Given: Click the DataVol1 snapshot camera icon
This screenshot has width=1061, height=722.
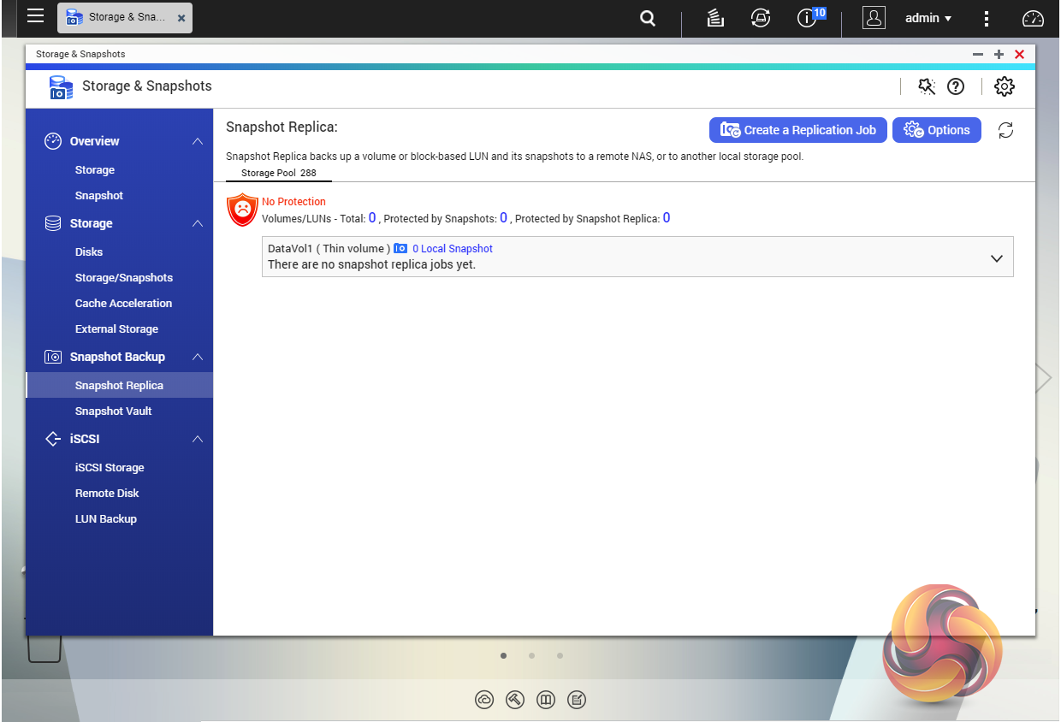Looking at the screenshot, I should pyautogui.click(x=400, y=249).
